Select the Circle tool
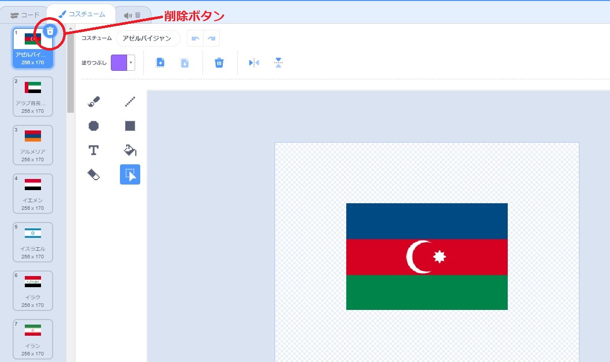This screenshot has height=362, width=610. pyautogui.click(x=94, y=126)
